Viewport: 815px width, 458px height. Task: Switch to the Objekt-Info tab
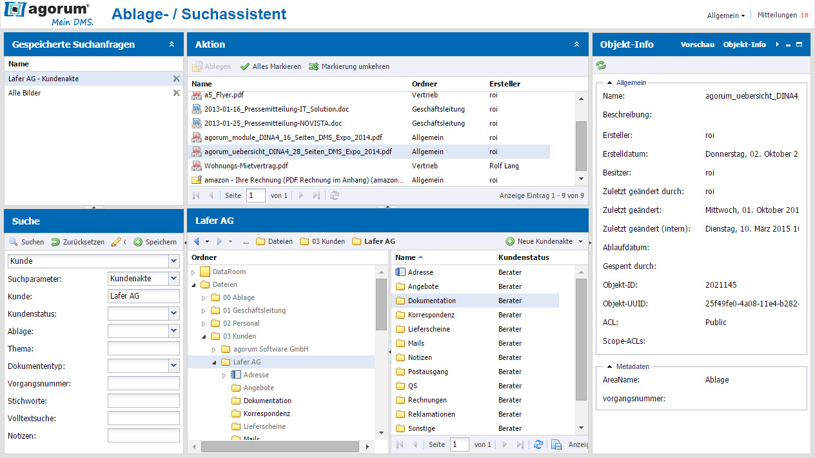click(745, 45)
